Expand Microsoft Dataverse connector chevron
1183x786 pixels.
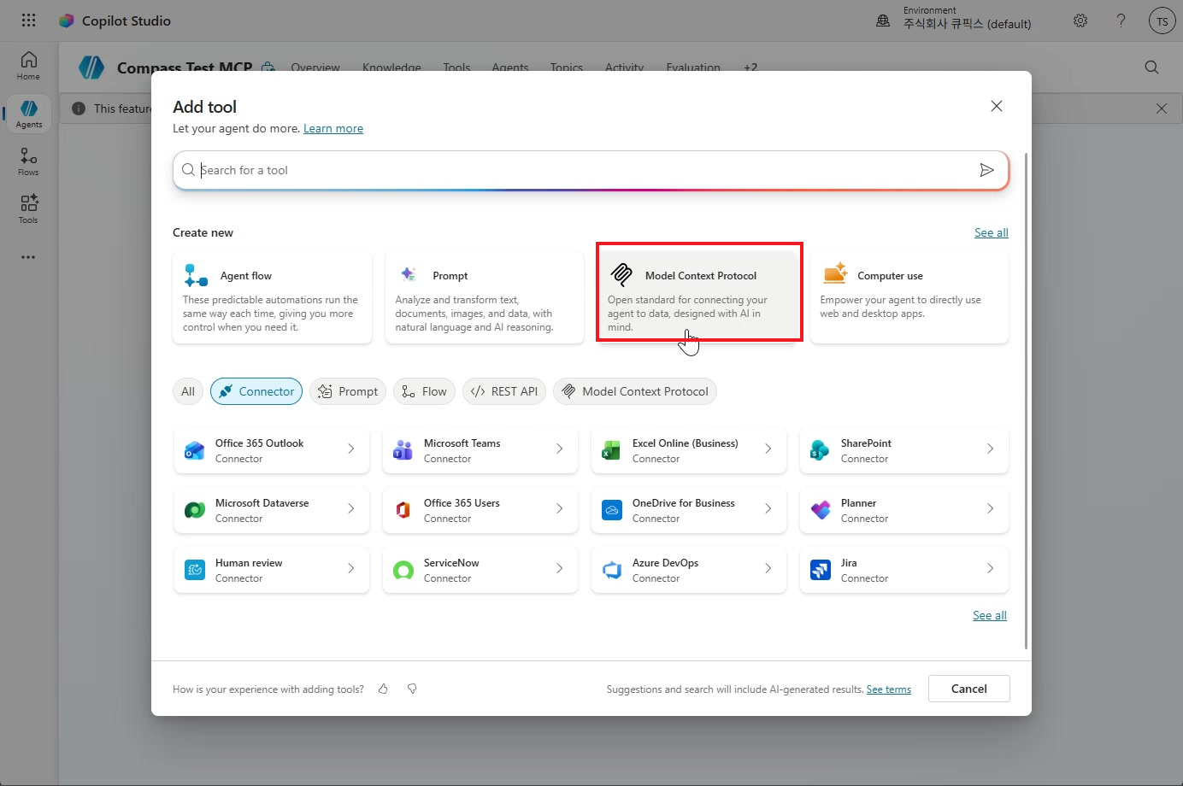[x=351, y=508]
